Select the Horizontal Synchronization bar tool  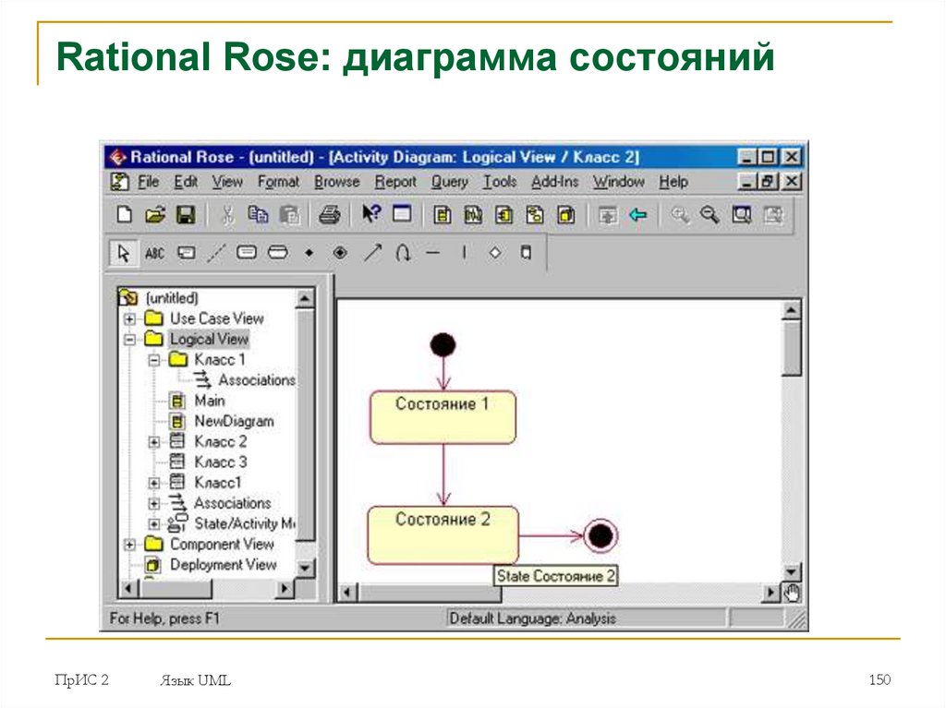[433, 253]
